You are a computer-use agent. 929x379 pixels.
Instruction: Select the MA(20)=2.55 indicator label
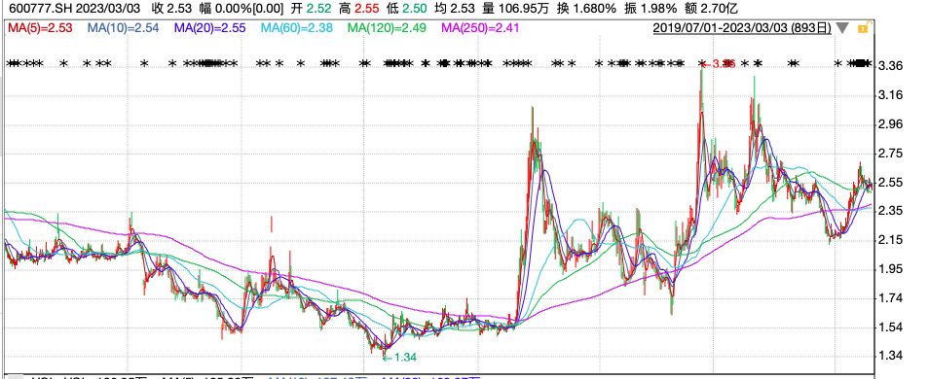[x=209, y=28]
